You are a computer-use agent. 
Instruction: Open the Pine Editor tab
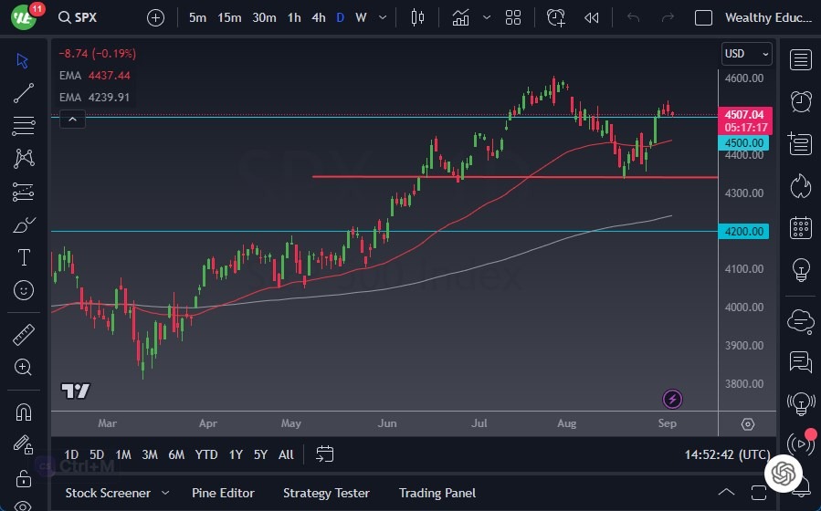pos(224,493)
